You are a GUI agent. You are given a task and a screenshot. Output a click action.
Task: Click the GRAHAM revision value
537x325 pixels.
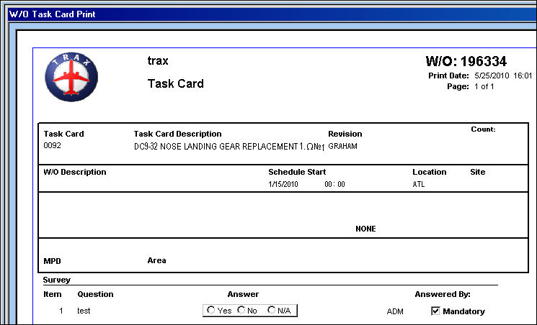pos(342,146)
